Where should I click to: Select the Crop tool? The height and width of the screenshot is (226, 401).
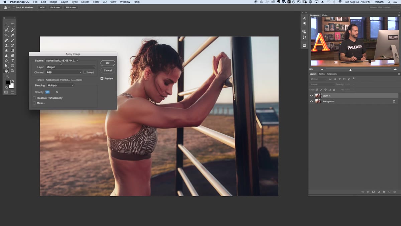point(6,35)
